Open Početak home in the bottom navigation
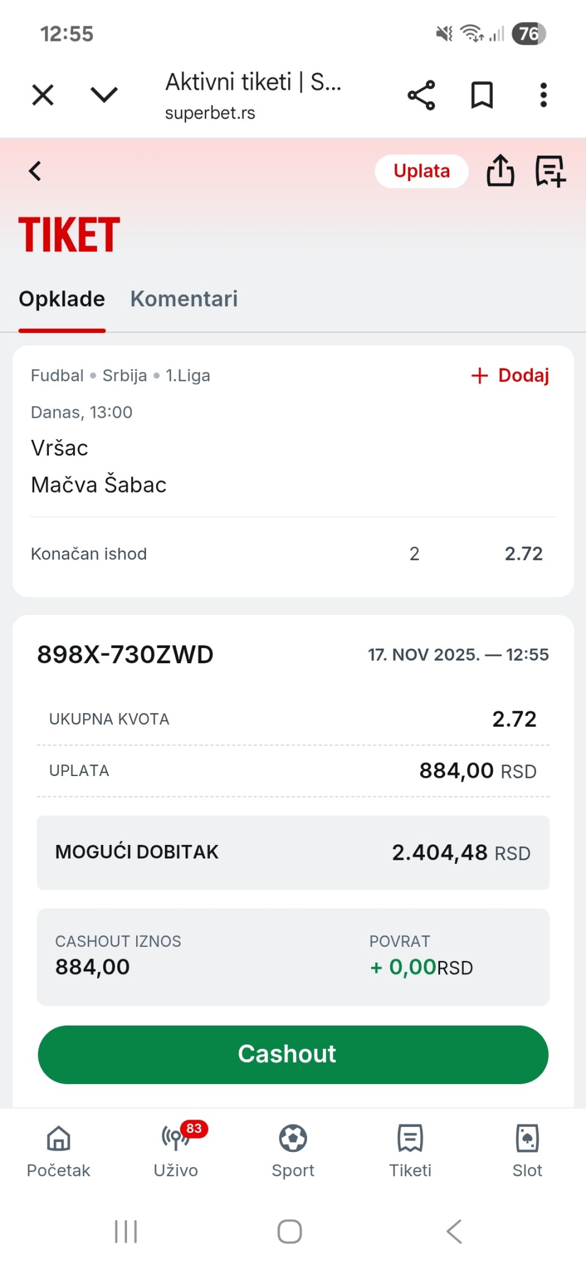 [59, 1150]
